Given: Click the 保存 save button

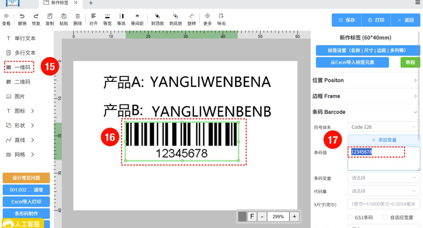Looking at the screenshot, I should pos(347,20).
